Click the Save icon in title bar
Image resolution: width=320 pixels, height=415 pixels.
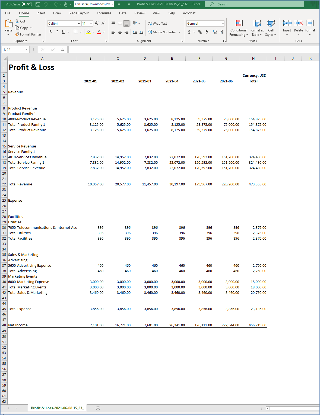pyautogui.click(x=38, y=4)
